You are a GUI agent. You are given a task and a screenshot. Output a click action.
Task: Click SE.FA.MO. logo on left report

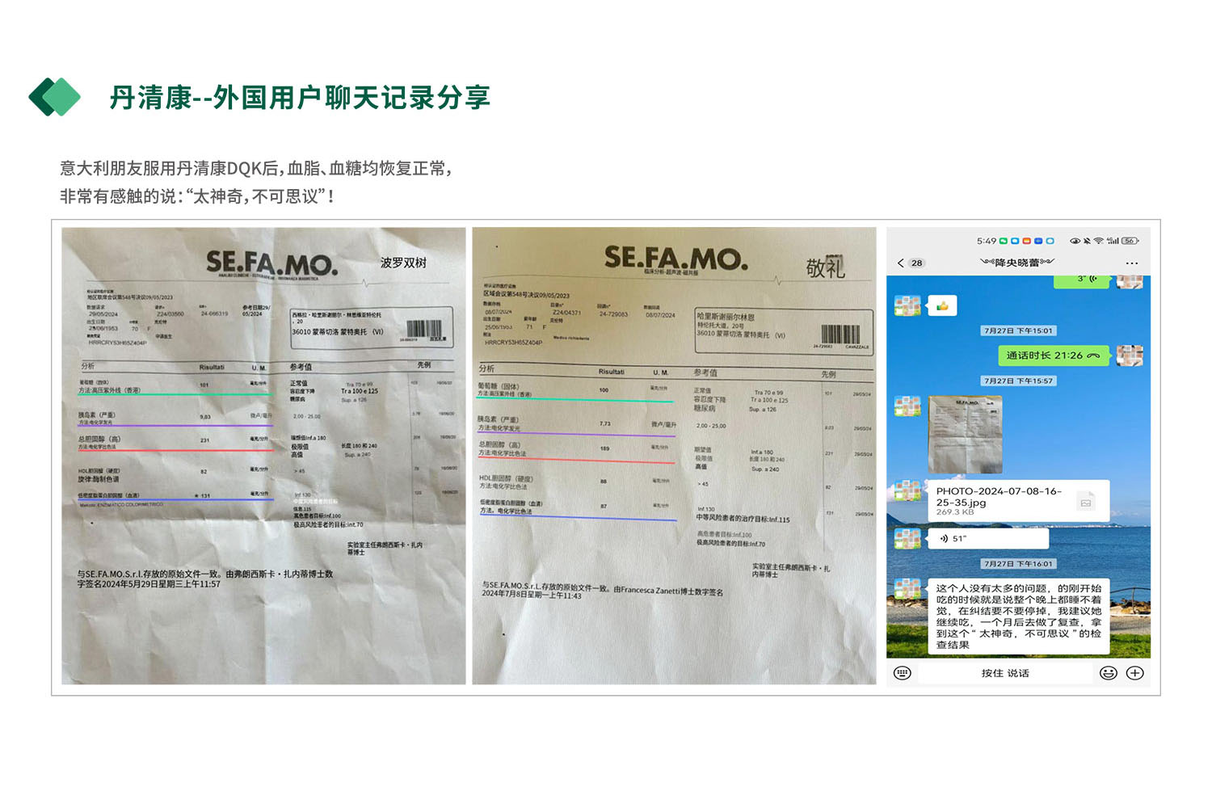tap(271, 263)
